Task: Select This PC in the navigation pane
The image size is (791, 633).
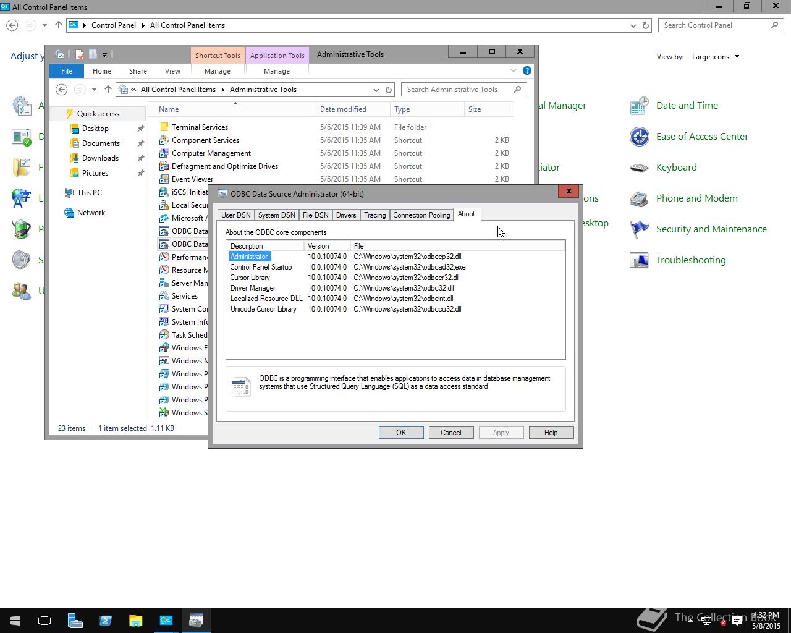Action: coord(90,193)
